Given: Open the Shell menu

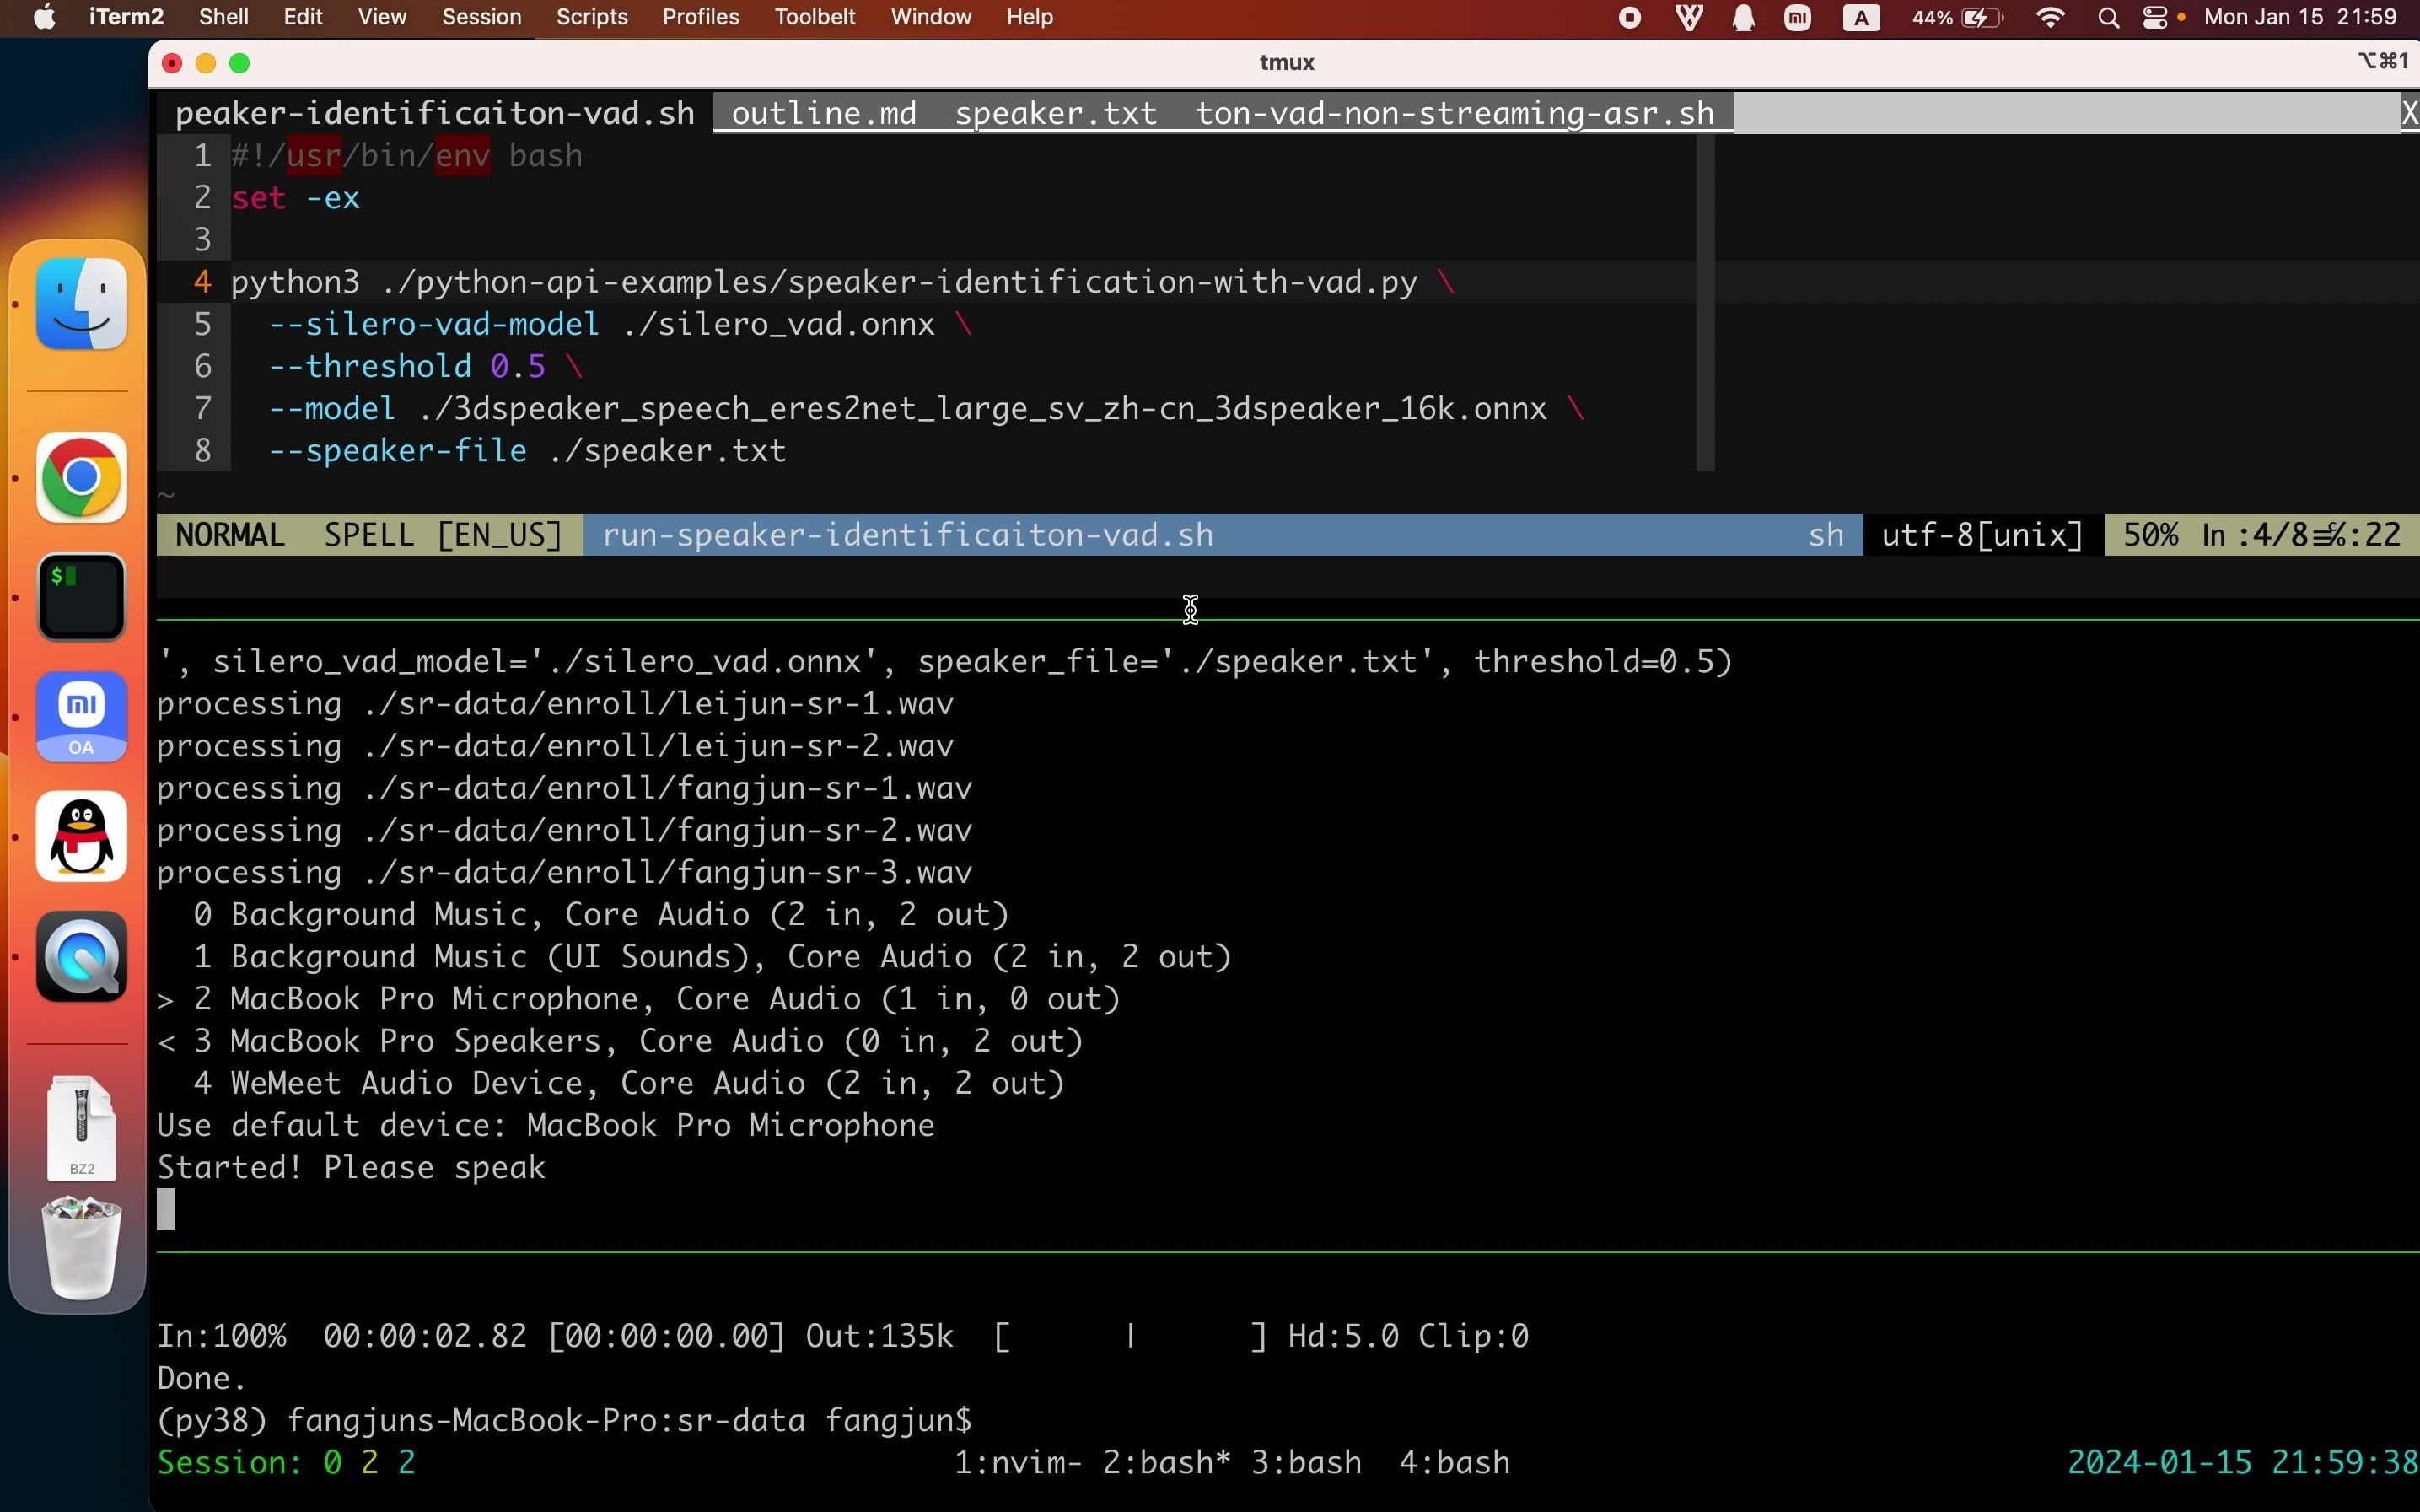Looking at the screenshot, I should point(224,17).
